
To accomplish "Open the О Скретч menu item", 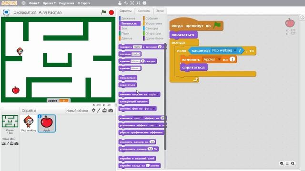I will pyautogui.click(x=84, y=3).
